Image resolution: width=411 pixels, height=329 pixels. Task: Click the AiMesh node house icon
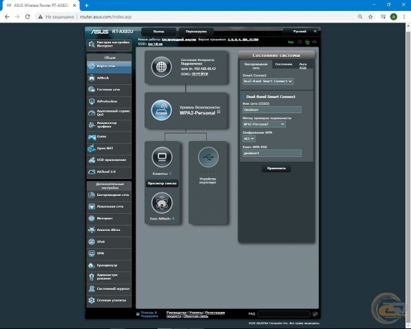pyautogui.click(x=162, y=203)
